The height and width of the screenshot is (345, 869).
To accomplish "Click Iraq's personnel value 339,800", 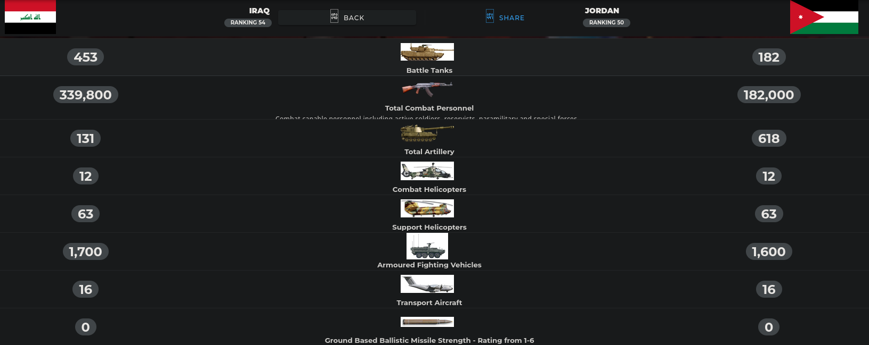I will (x=85, y=95).
